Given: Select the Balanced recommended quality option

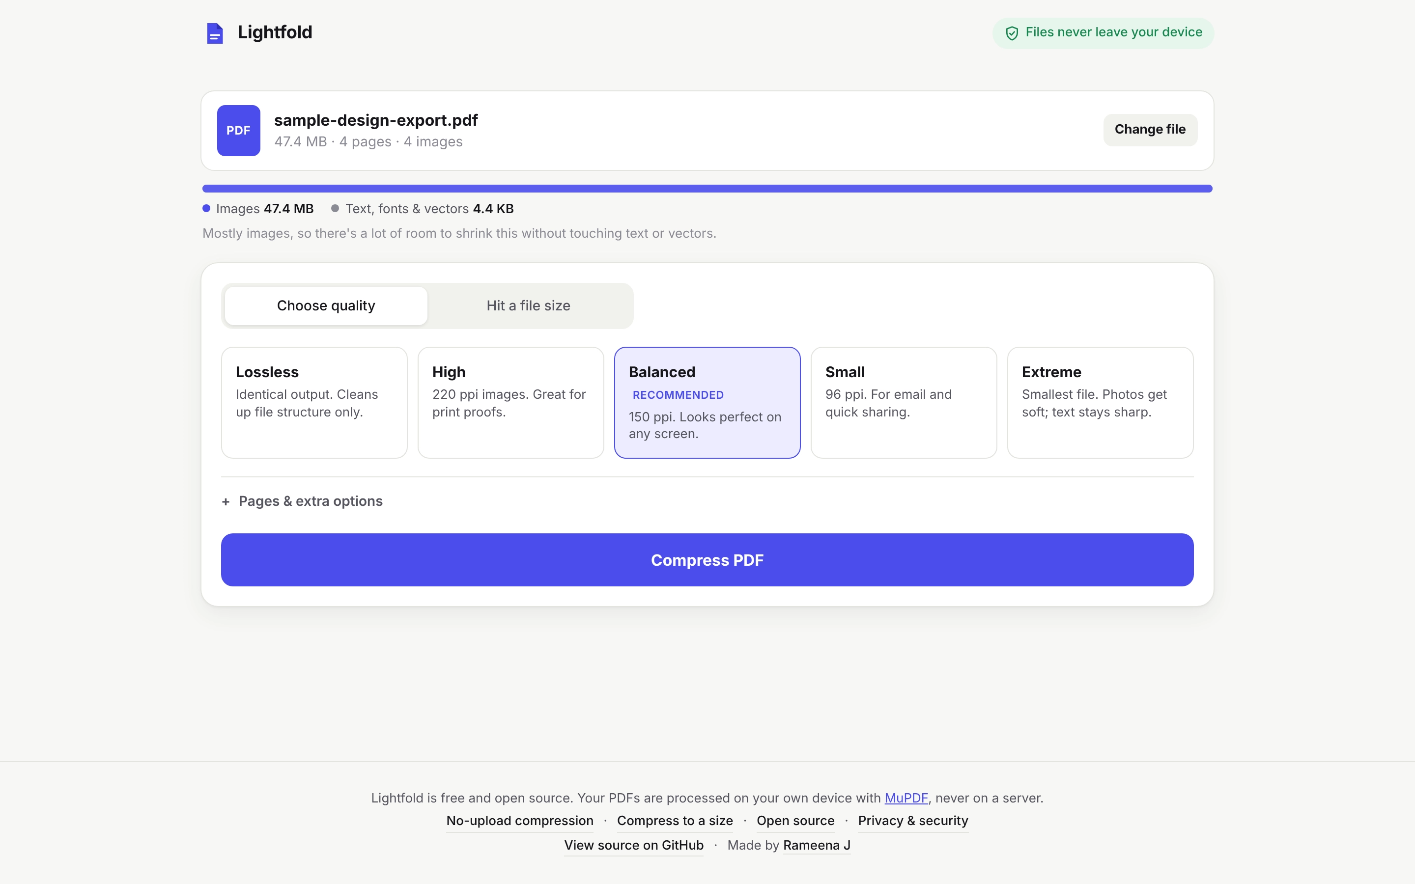Looking at the screenshot, I should click(x=707, y=403).
